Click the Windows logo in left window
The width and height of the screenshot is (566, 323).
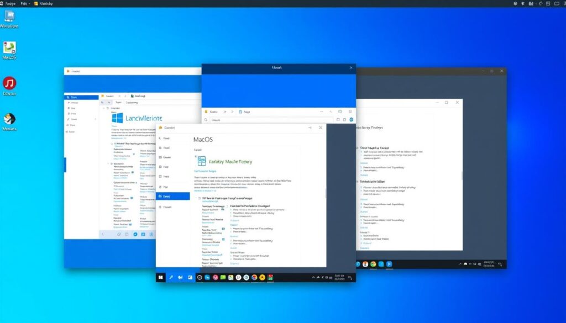click(x=117, y=118)
